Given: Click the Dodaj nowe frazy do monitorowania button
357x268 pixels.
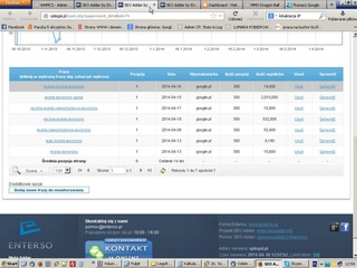Looking at the screenshot, I should coord(49,190).
